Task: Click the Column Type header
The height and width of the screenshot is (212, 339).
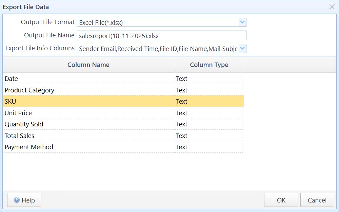Action: click(x=209, y=65)
